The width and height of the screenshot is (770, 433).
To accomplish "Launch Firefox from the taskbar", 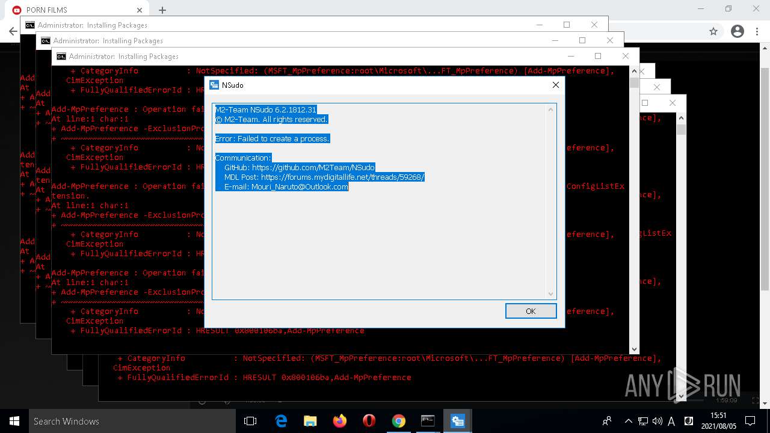I will (340, 421).
